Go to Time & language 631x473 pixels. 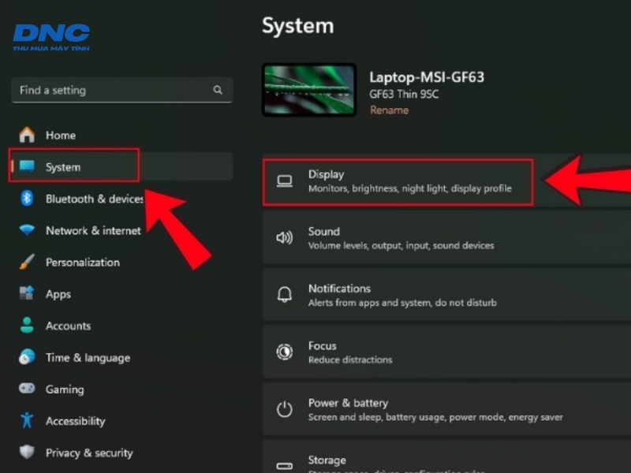122,358
